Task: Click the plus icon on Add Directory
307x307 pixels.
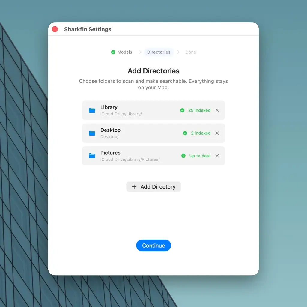Action: 134,186
